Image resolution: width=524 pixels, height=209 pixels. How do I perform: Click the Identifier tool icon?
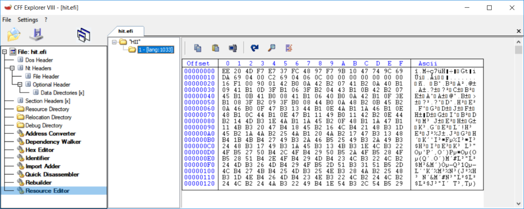coord(20,158)
